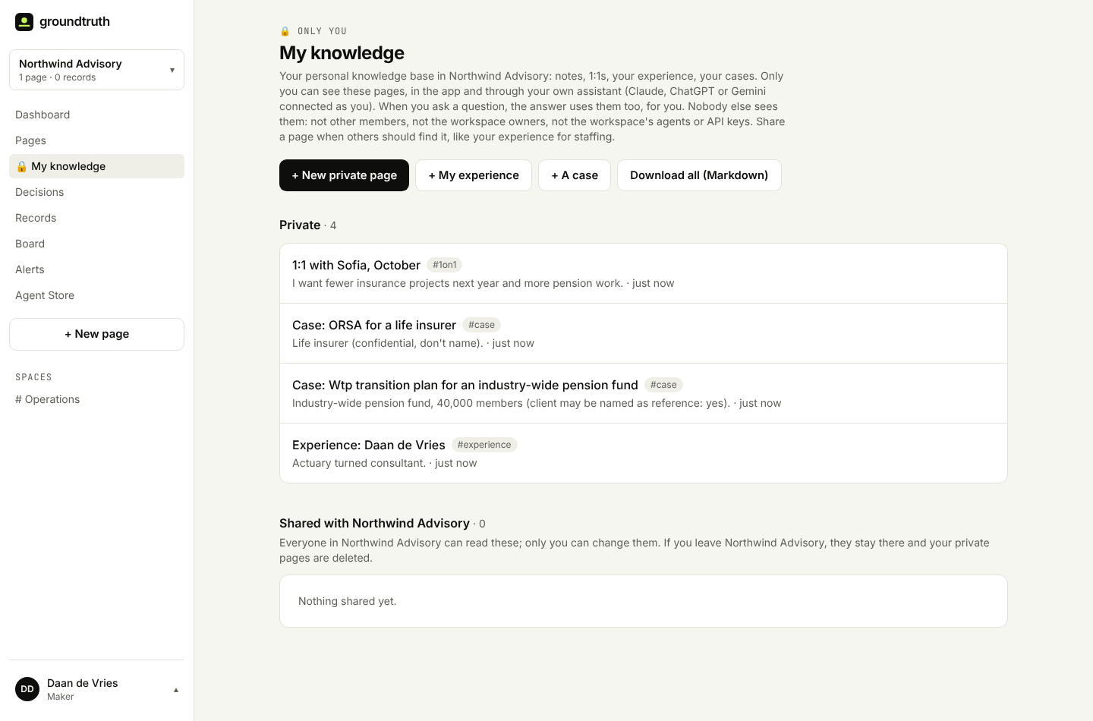1093x721 pixels.
Task: Click the Actuary turned consultant description
Action: click(x=359, y=463)
